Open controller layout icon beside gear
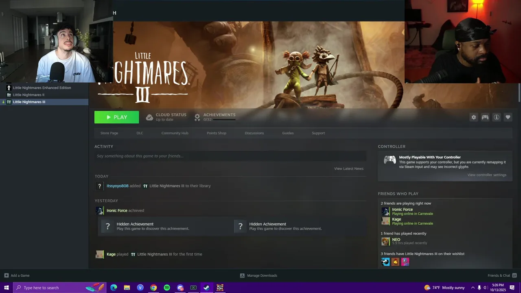 [485, 117]
